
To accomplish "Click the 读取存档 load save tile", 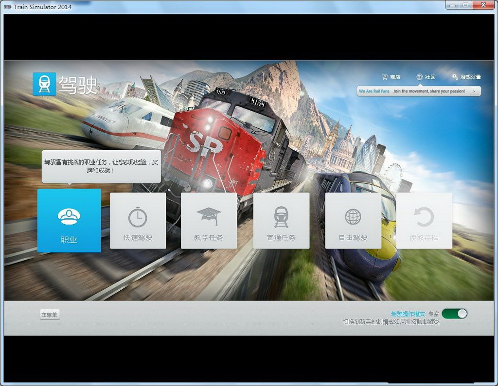I will (424, 221).
